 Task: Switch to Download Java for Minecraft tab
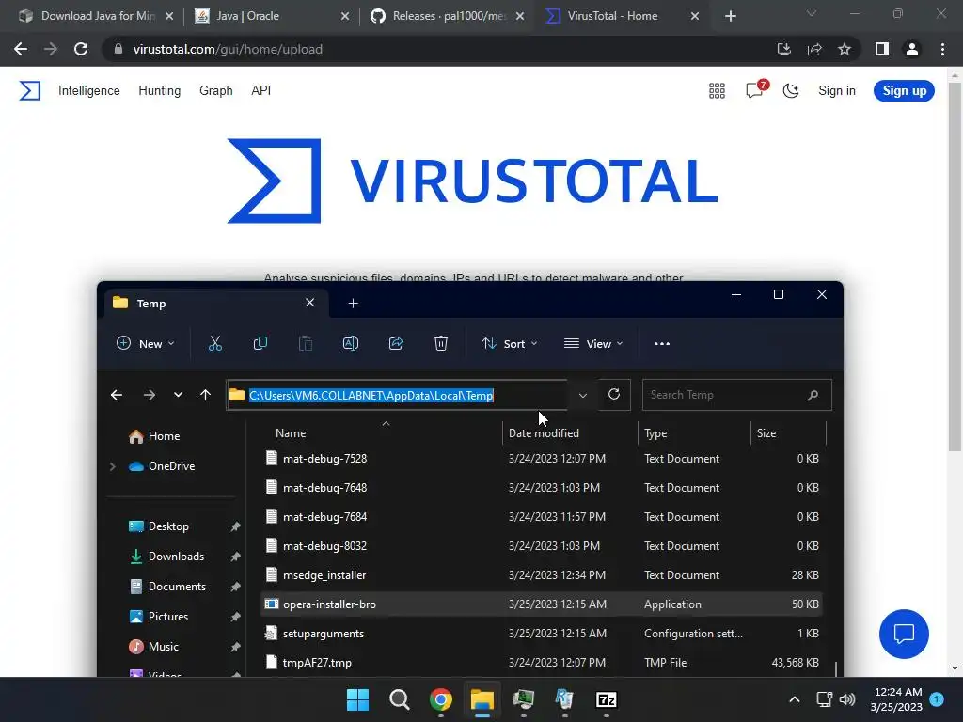(x=97, y=16)
